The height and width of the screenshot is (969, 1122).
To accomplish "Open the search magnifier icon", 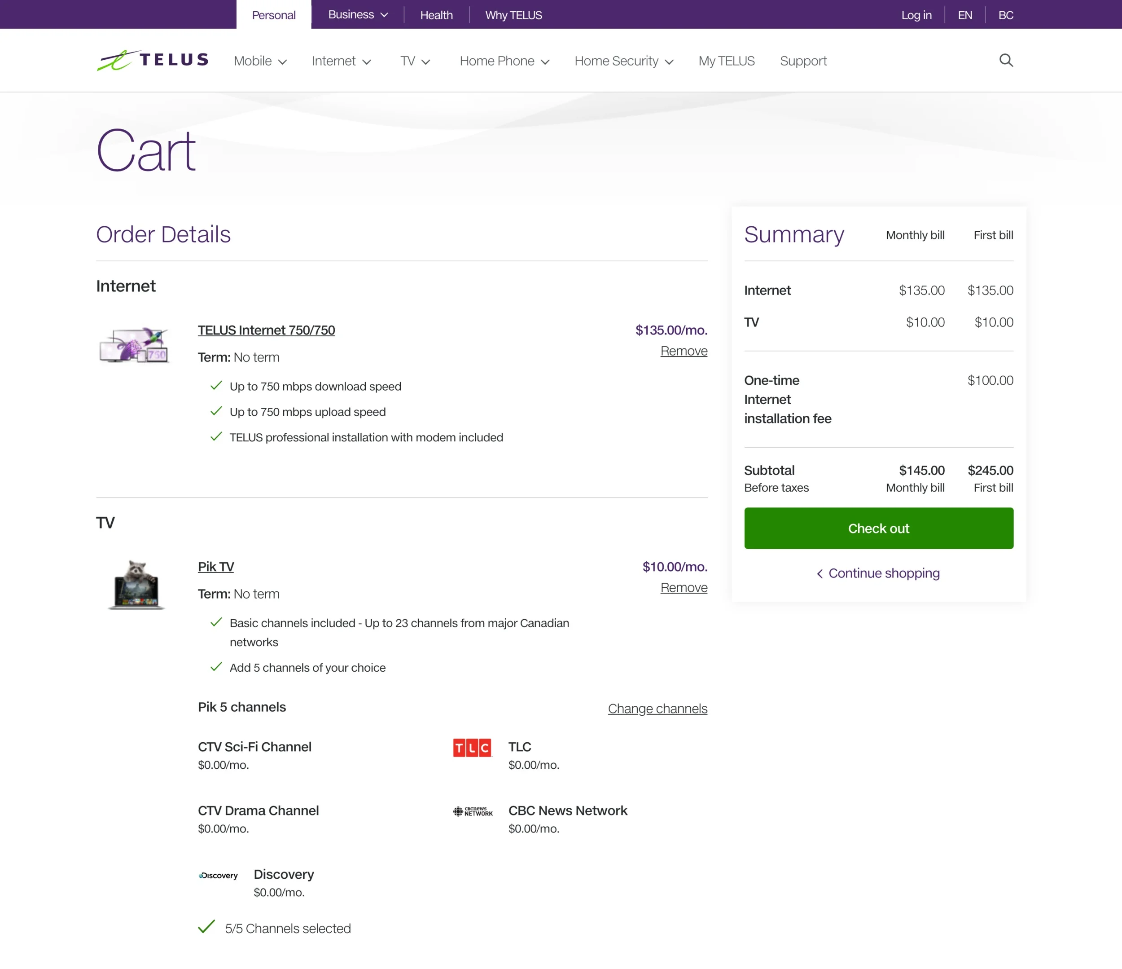I will [x=1006, y=60].
